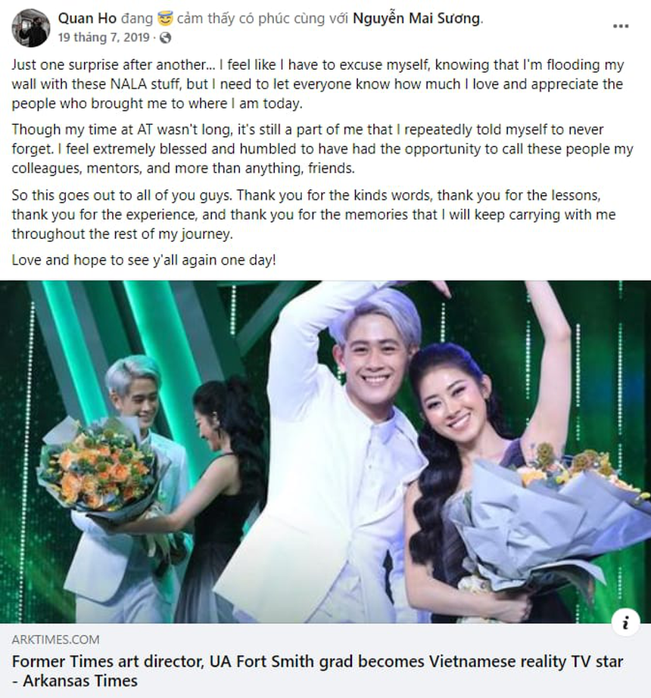Image resolution: width=651 pixels, height=698 pixels.
Task: Open the three-dot post options menu
Action: tap(621, 26)
